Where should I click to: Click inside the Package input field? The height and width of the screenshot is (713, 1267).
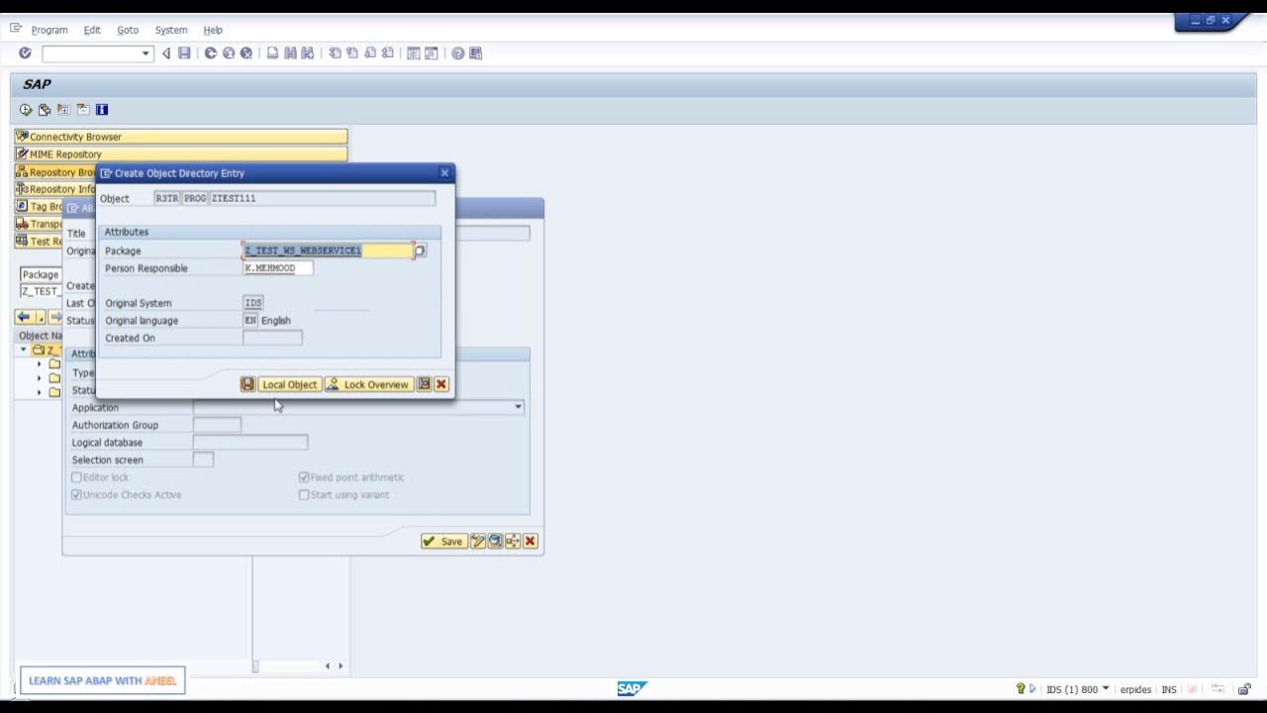point(328,251)
